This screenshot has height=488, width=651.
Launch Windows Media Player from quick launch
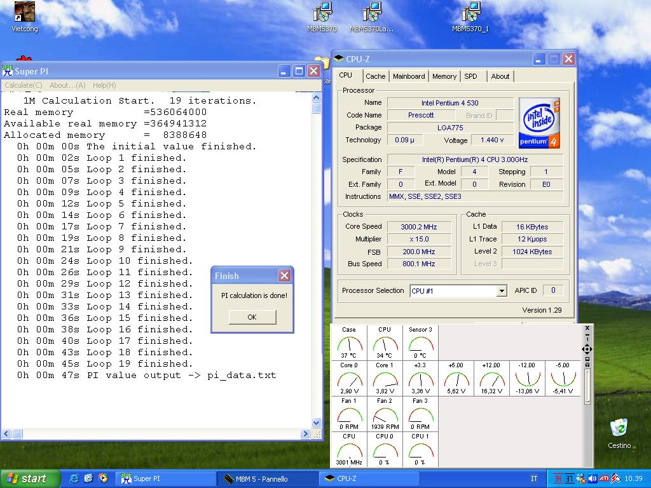point(103,478)
